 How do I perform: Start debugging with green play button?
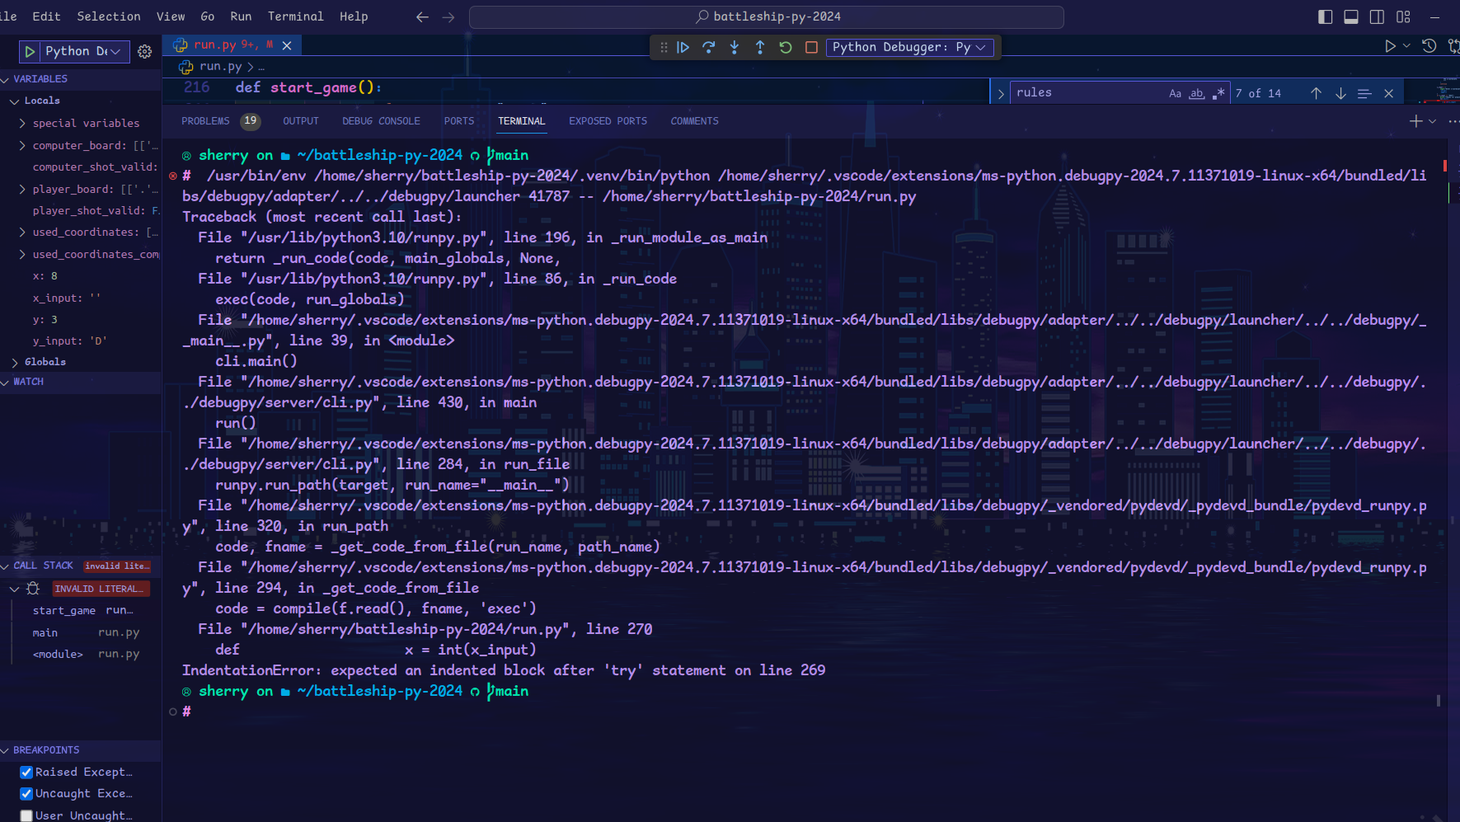pyautogui.click(x=30, y=51)
